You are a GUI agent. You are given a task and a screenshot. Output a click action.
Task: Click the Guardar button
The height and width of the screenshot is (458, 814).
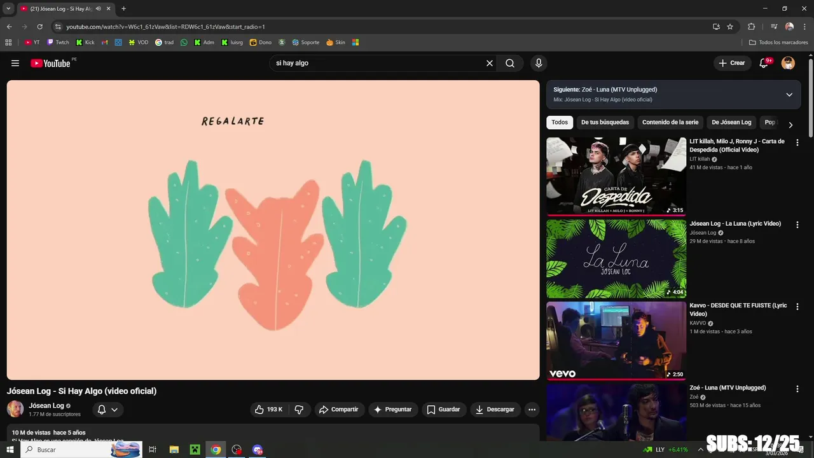click(x=443, y=410)
